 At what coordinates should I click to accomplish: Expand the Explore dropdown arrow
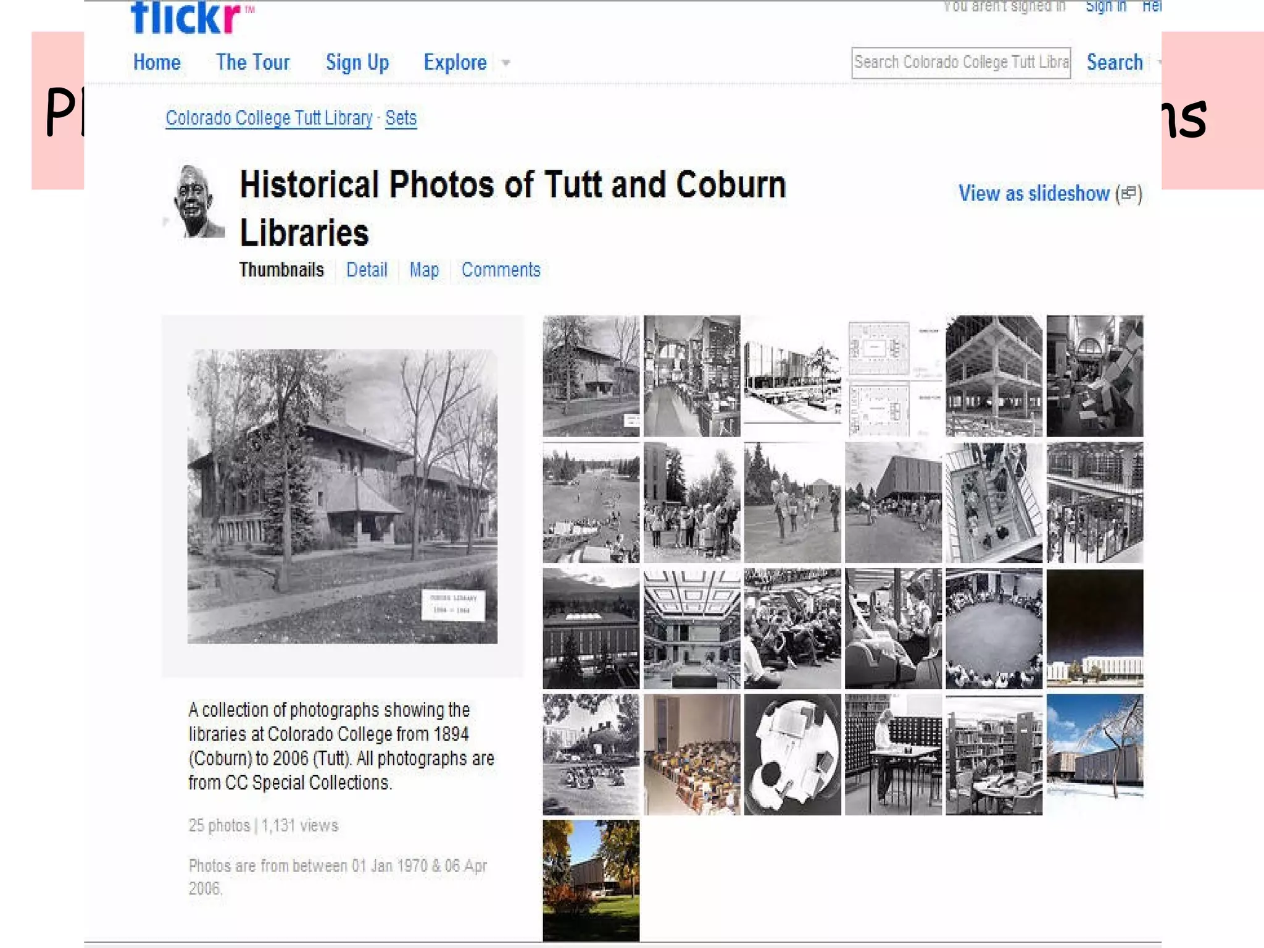point(505,63)
